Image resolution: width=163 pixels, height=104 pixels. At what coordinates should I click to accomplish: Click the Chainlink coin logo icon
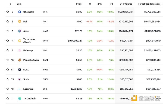coord(20,12)
